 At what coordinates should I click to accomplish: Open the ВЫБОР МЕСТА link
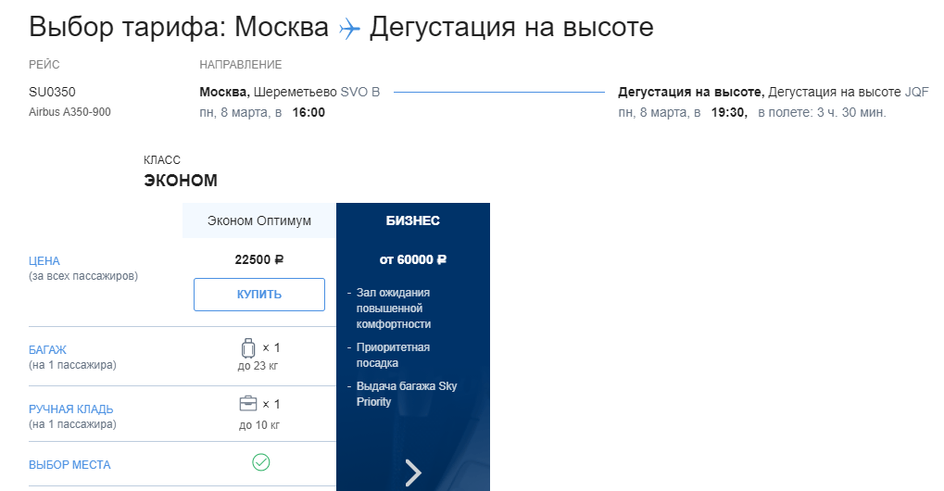pos(69,465)
